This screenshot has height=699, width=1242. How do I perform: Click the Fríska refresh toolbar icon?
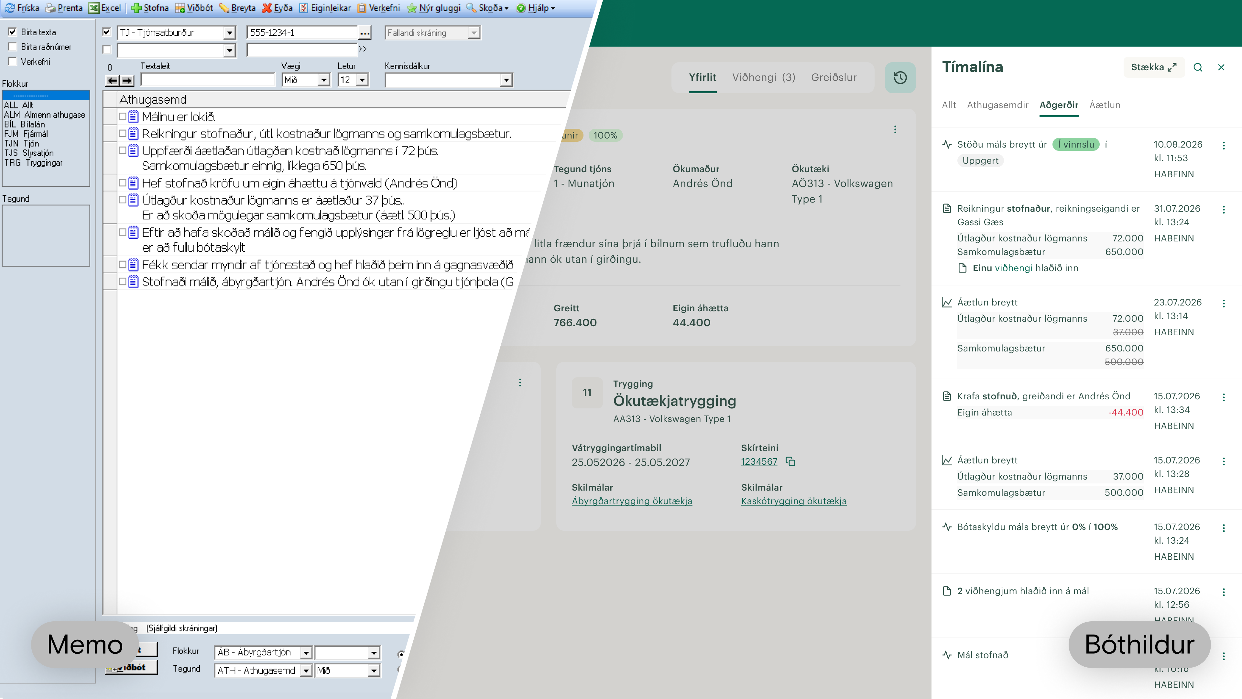pyautogui.click(x=10, y=8)
